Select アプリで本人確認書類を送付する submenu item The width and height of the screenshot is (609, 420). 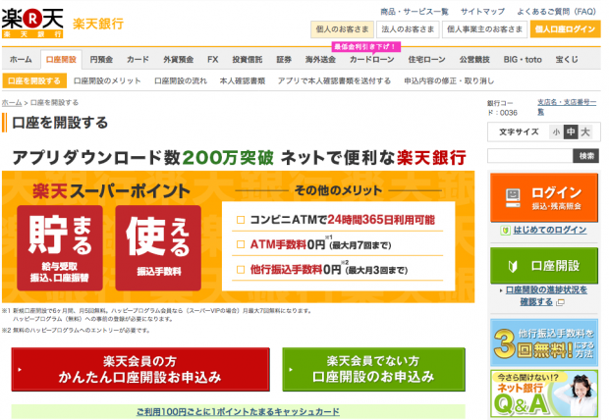pyautogui.click(x=334, y=81)
